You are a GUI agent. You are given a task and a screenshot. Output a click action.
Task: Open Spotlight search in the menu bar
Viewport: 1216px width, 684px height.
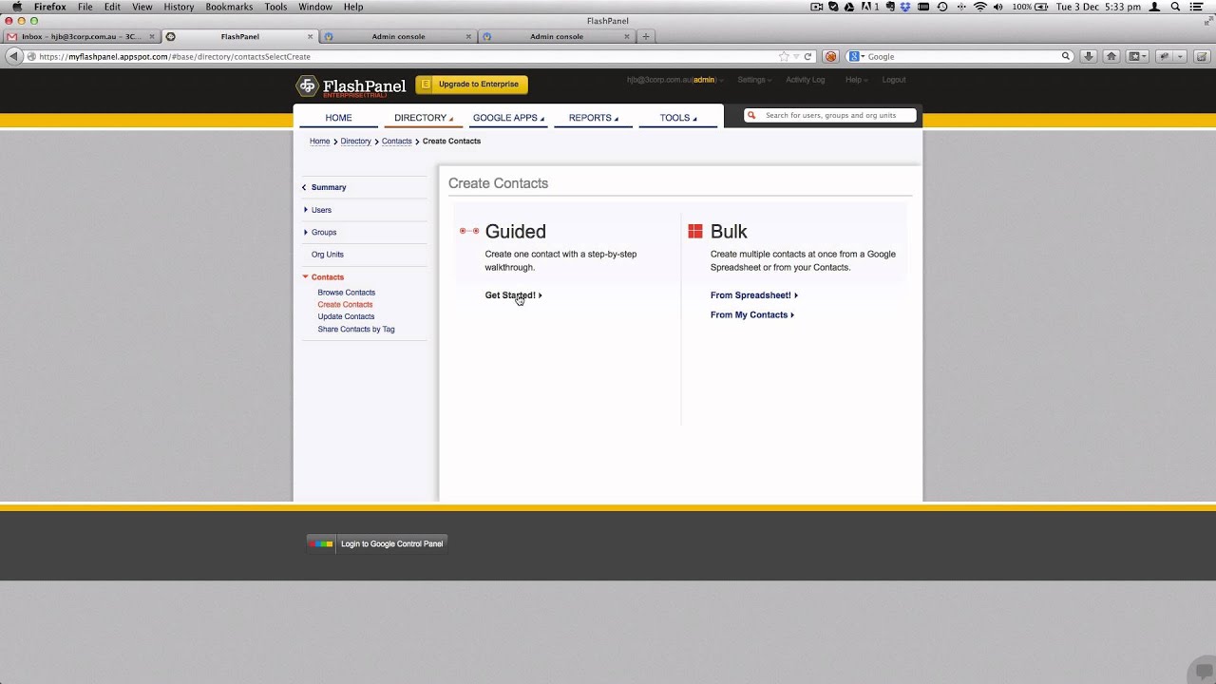(1175, 7)
